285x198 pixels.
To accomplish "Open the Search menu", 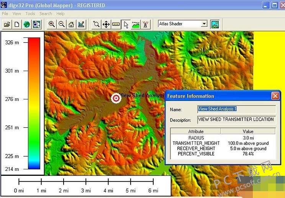I will coord(46,14).
